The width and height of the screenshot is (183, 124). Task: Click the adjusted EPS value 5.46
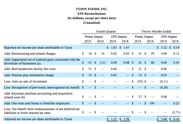point(164,119)
